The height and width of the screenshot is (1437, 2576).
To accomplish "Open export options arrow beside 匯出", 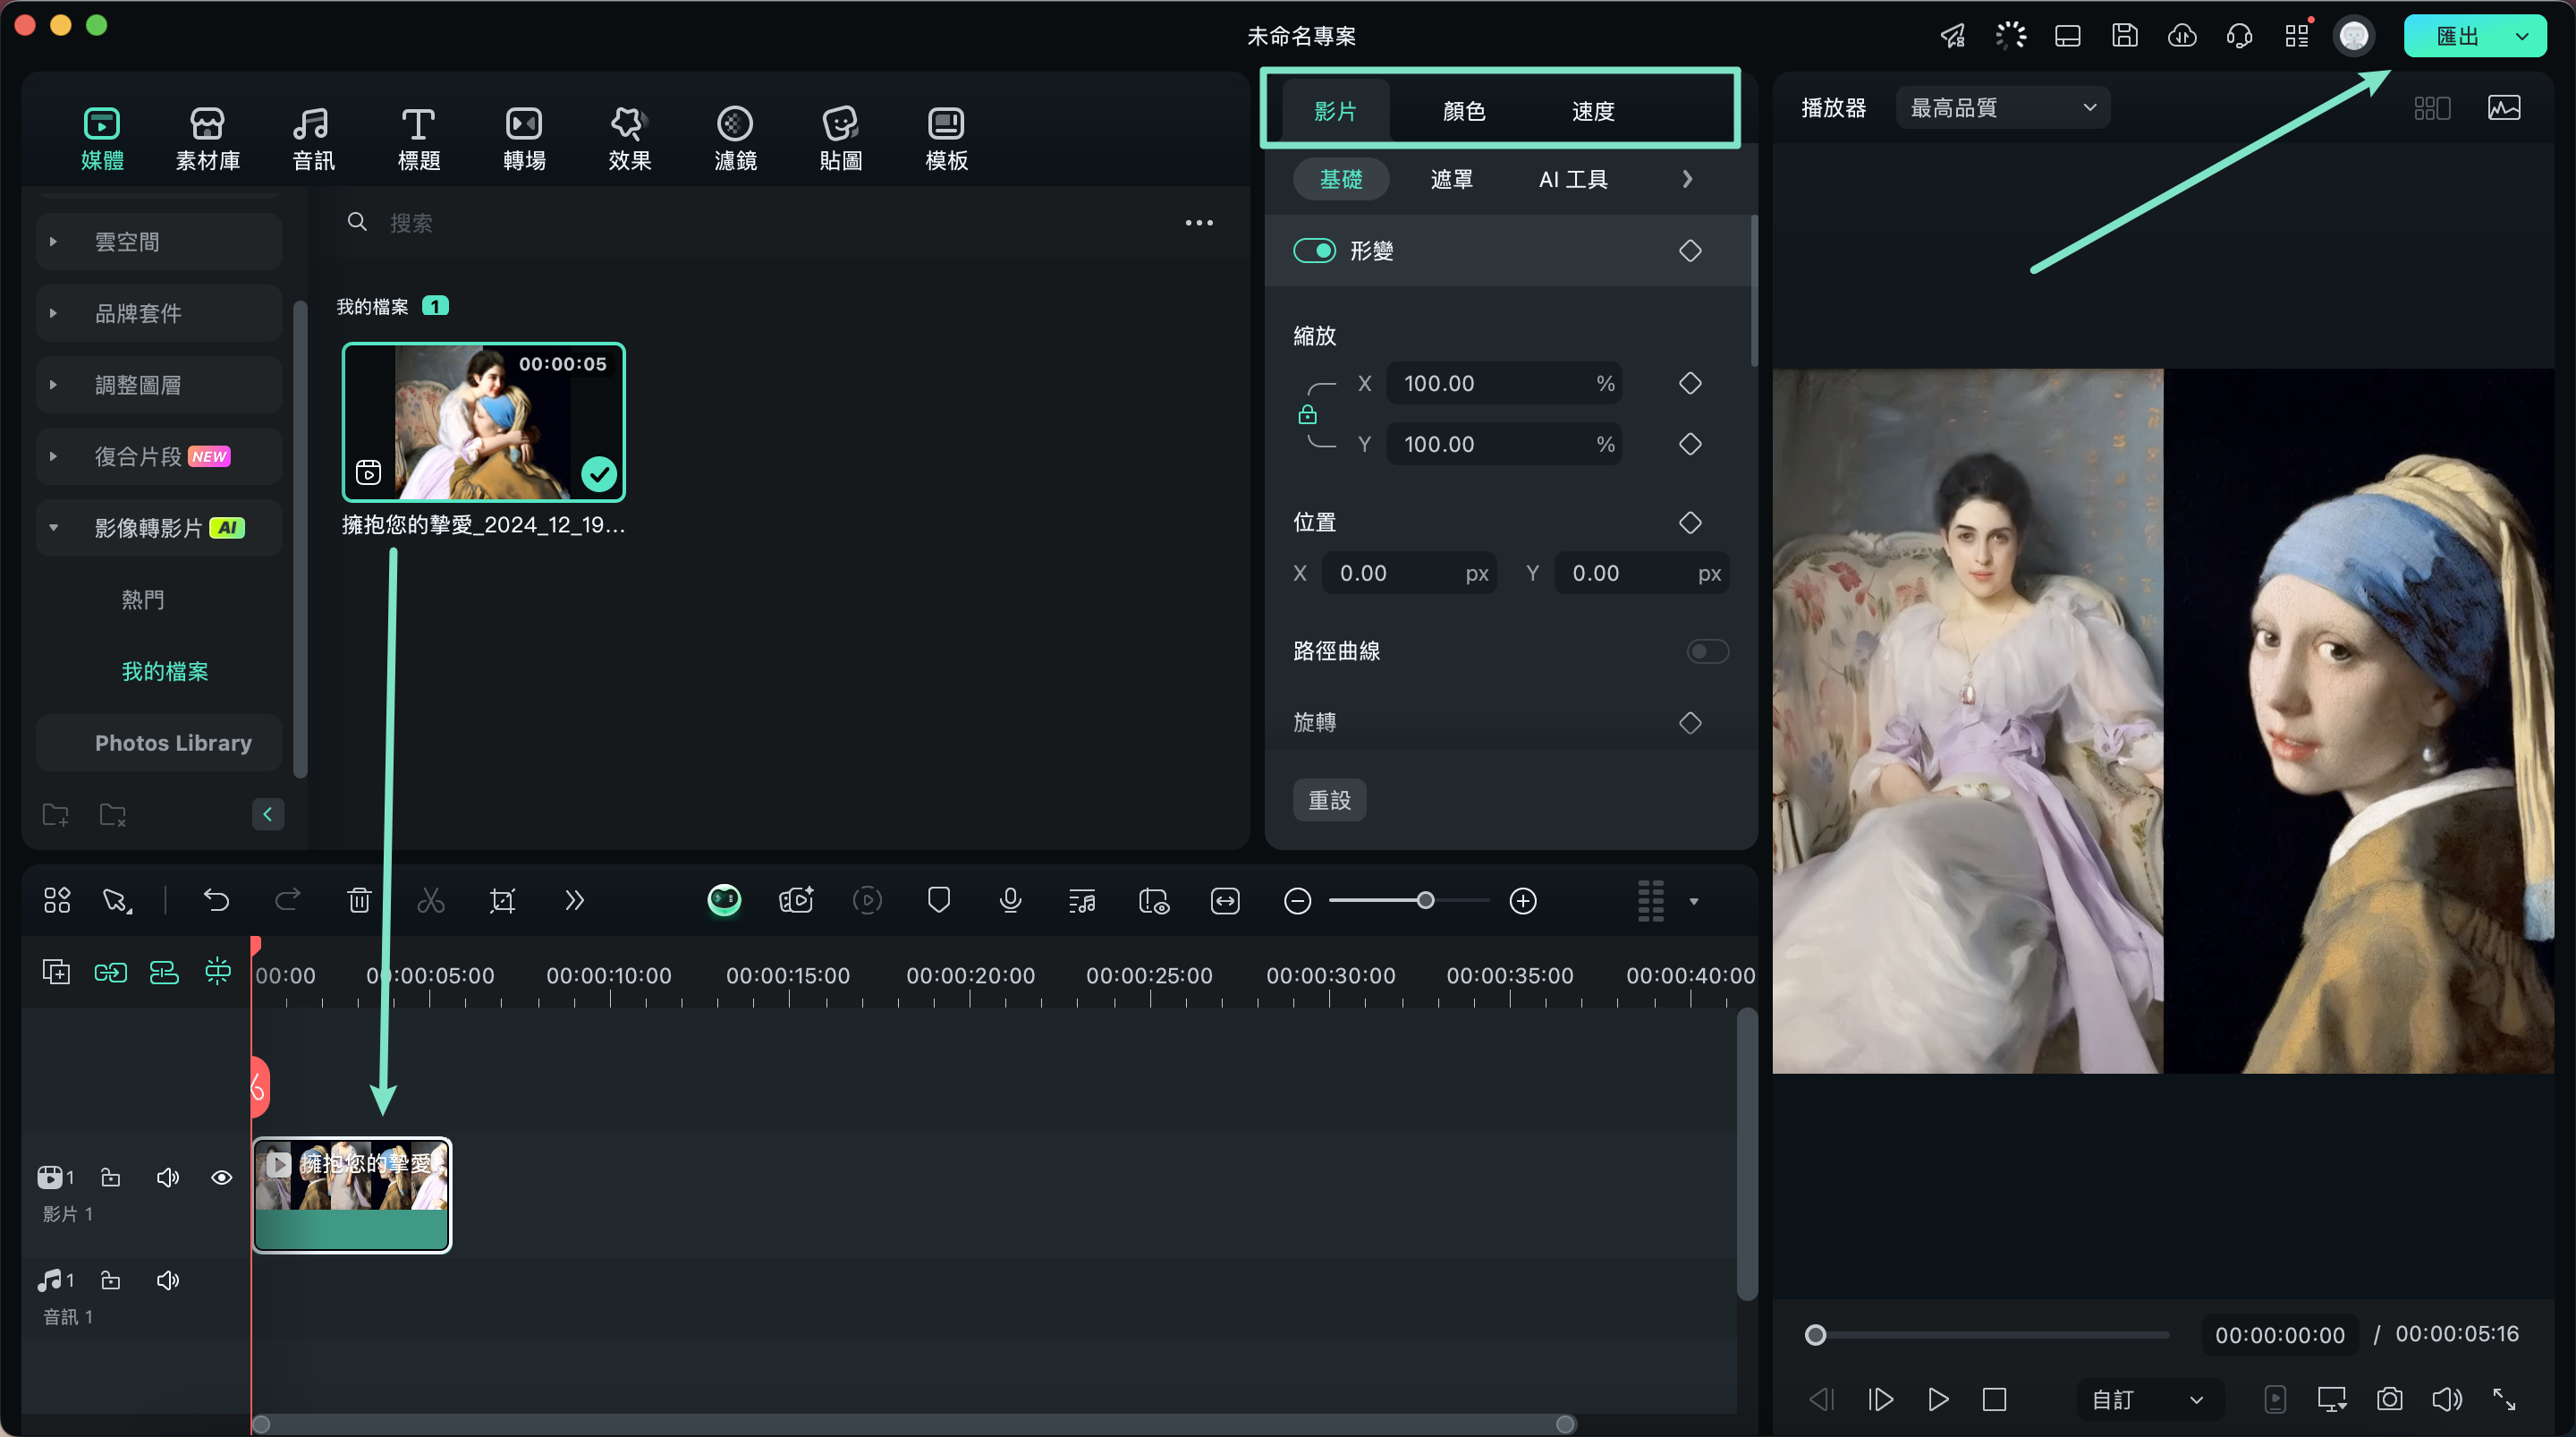I will [2523, 36].
